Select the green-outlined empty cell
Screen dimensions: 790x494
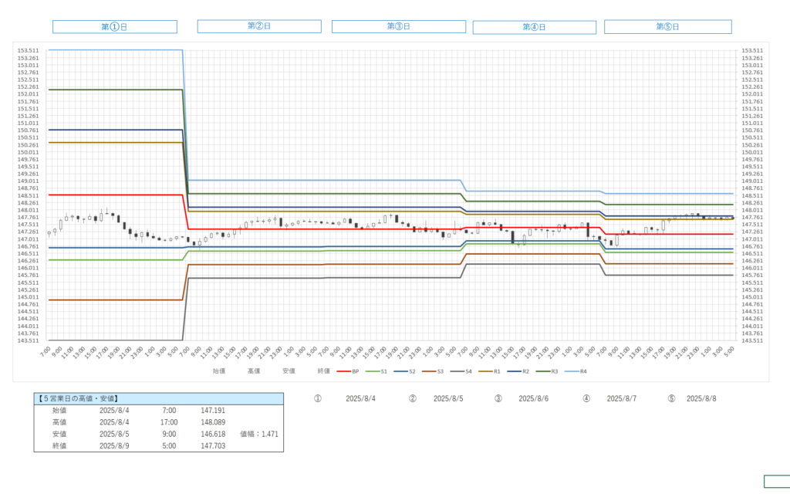coord(776,482)
